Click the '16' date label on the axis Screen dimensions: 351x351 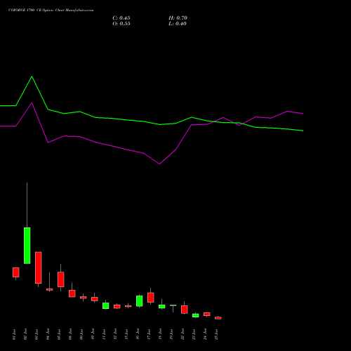pyautogui.click(x=138, y=334)
